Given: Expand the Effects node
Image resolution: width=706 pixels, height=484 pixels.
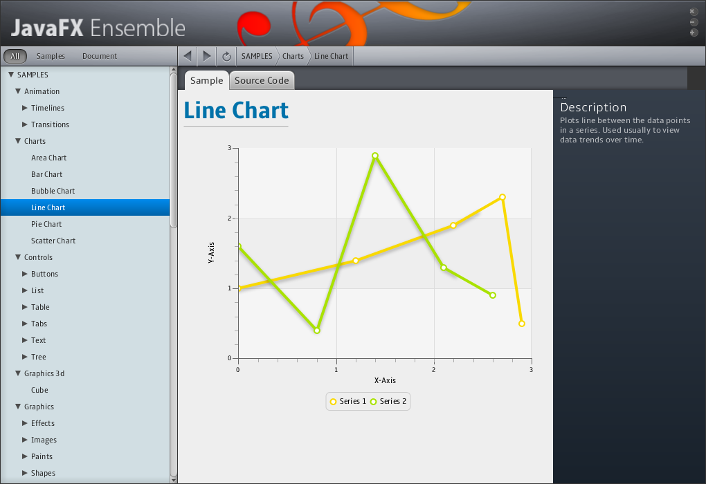Looking at the screenshot, I should 25,423.
